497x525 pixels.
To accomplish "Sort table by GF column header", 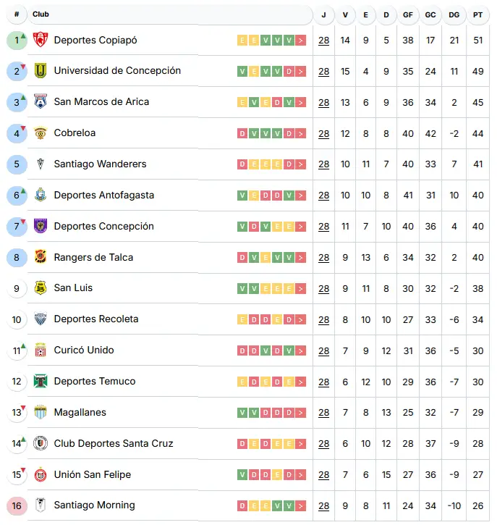I will coord(408,14).
